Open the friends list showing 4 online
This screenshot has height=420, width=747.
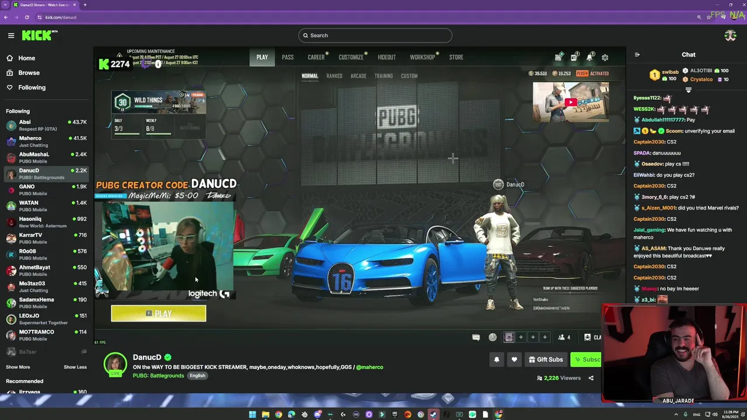click(564, 337)
